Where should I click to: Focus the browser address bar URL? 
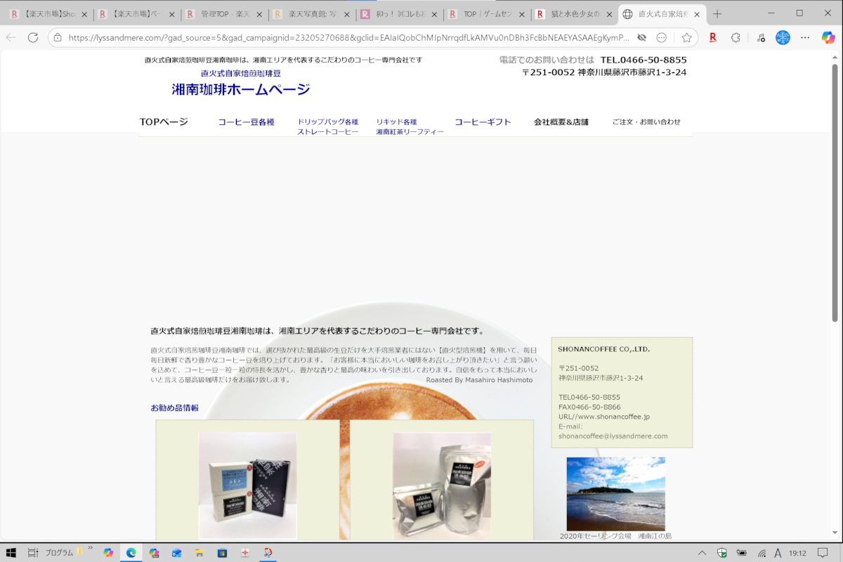click(348, 38)
